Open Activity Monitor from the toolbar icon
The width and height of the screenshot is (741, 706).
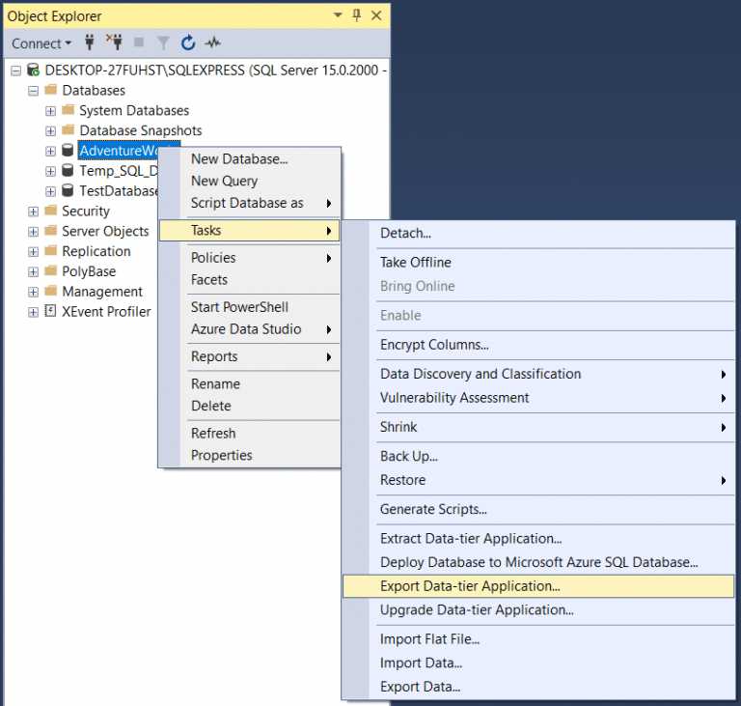212,42
